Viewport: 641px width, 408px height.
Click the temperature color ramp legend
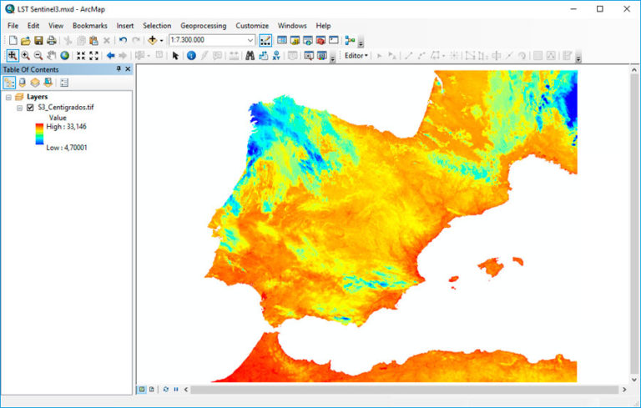pos(39,134)
